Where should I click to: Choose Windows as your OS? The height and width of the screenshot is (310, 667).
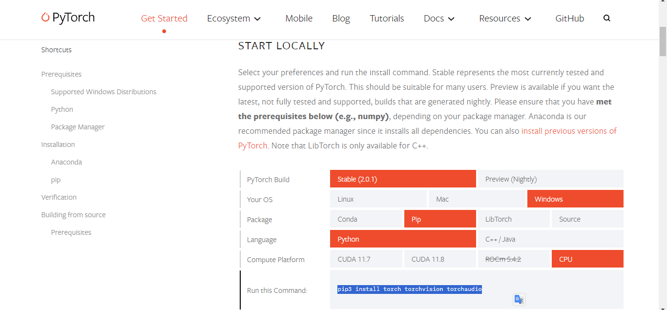point(575,199)
